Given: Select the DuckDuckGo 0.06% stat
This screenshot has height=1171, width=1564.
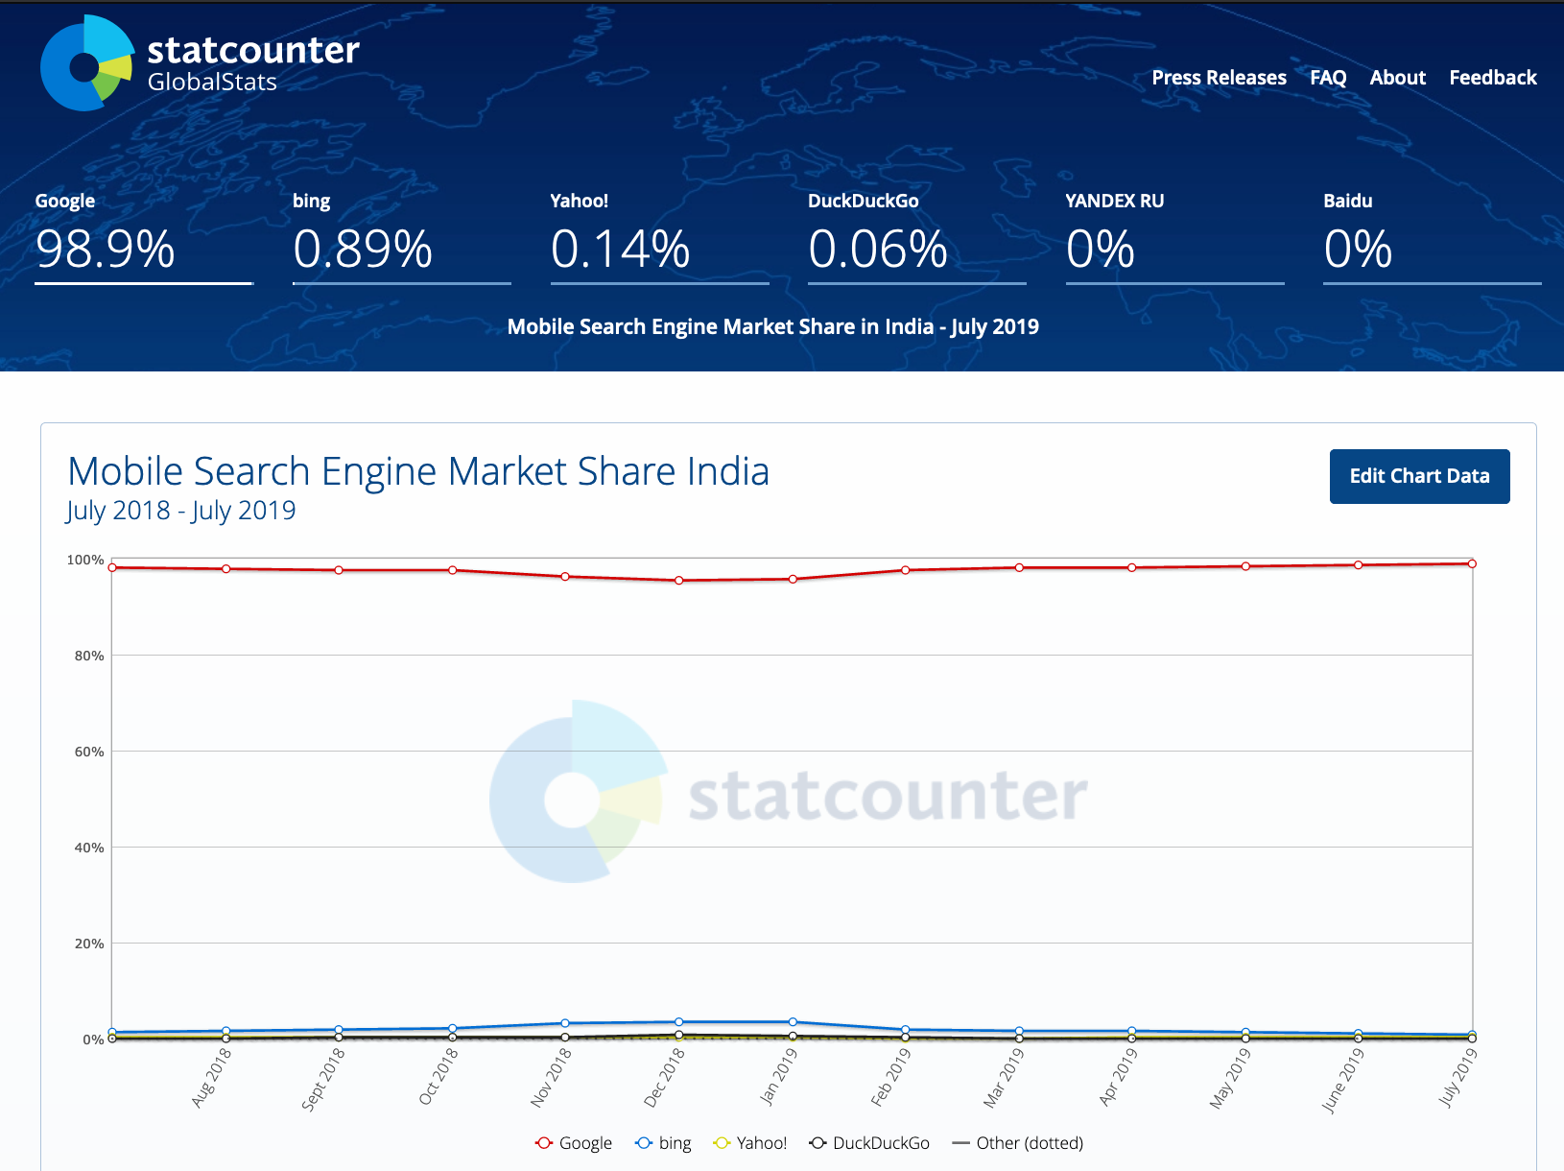Looking at the screenshot, I should [x=916, y=236].
